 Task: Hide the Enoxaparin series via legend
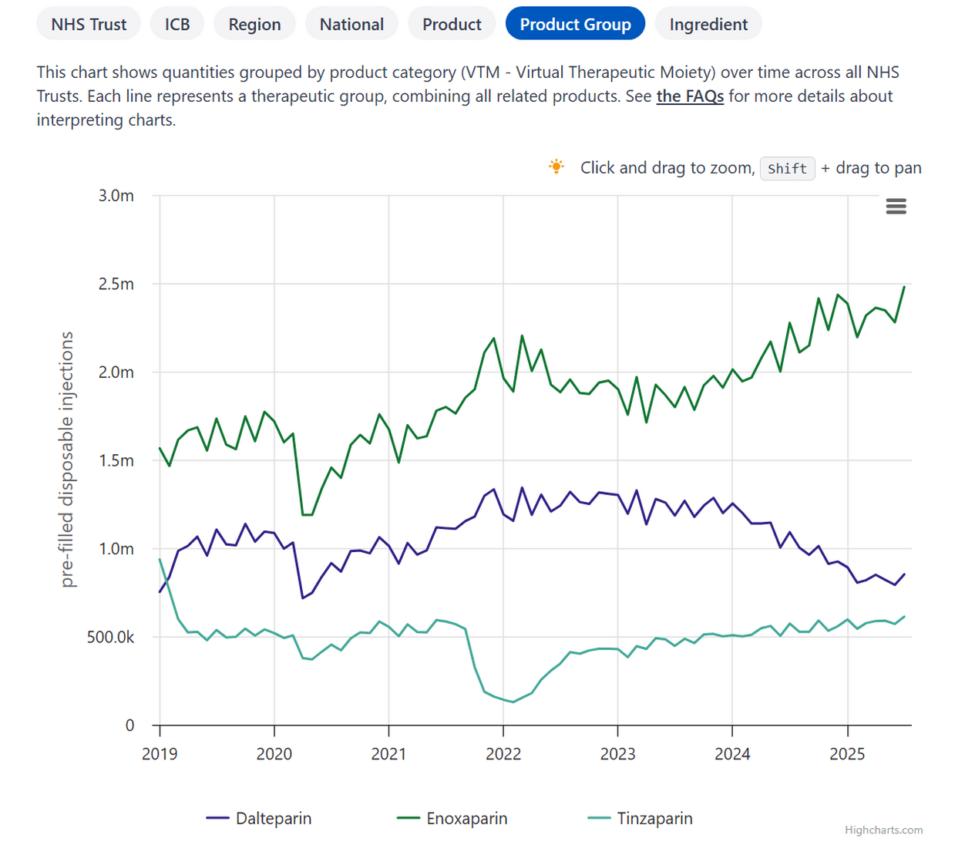click(x=466, y=818)
